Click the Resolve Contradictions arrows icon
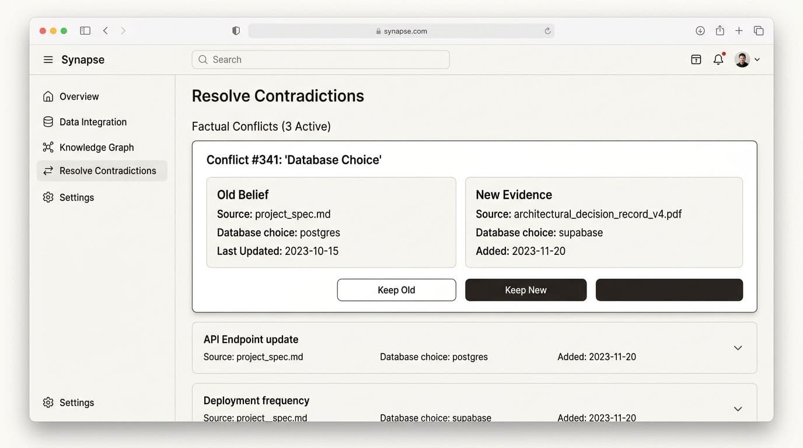 click(48, 170)
